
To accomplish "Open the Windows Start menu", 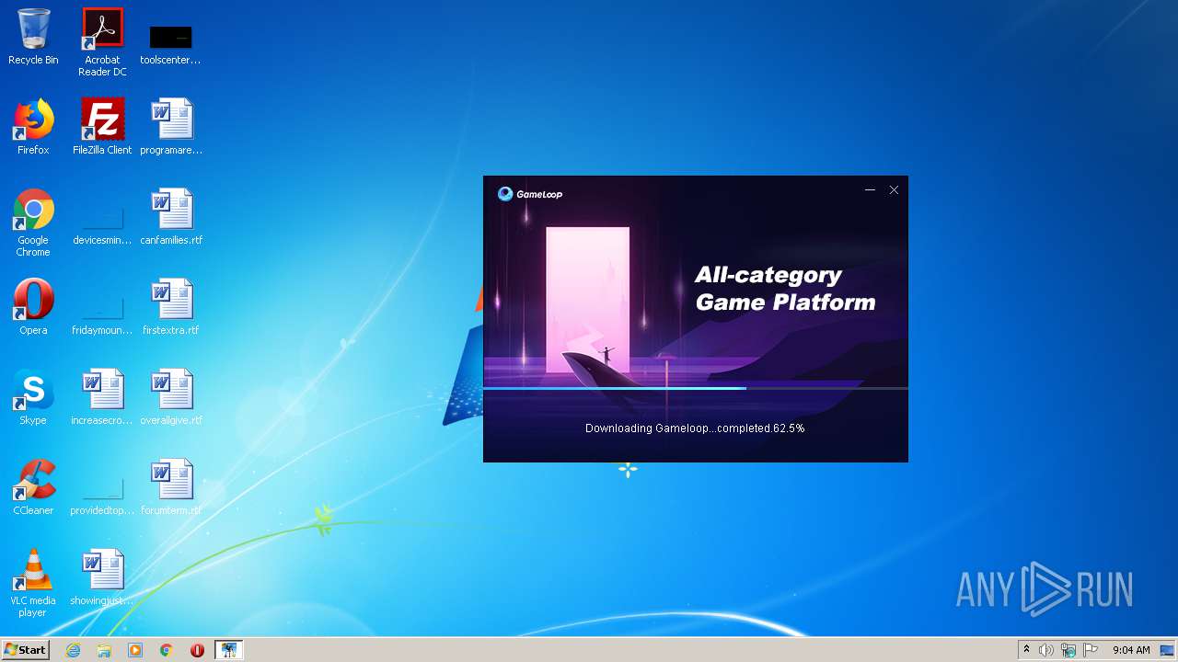I will (x=25, y=650).
